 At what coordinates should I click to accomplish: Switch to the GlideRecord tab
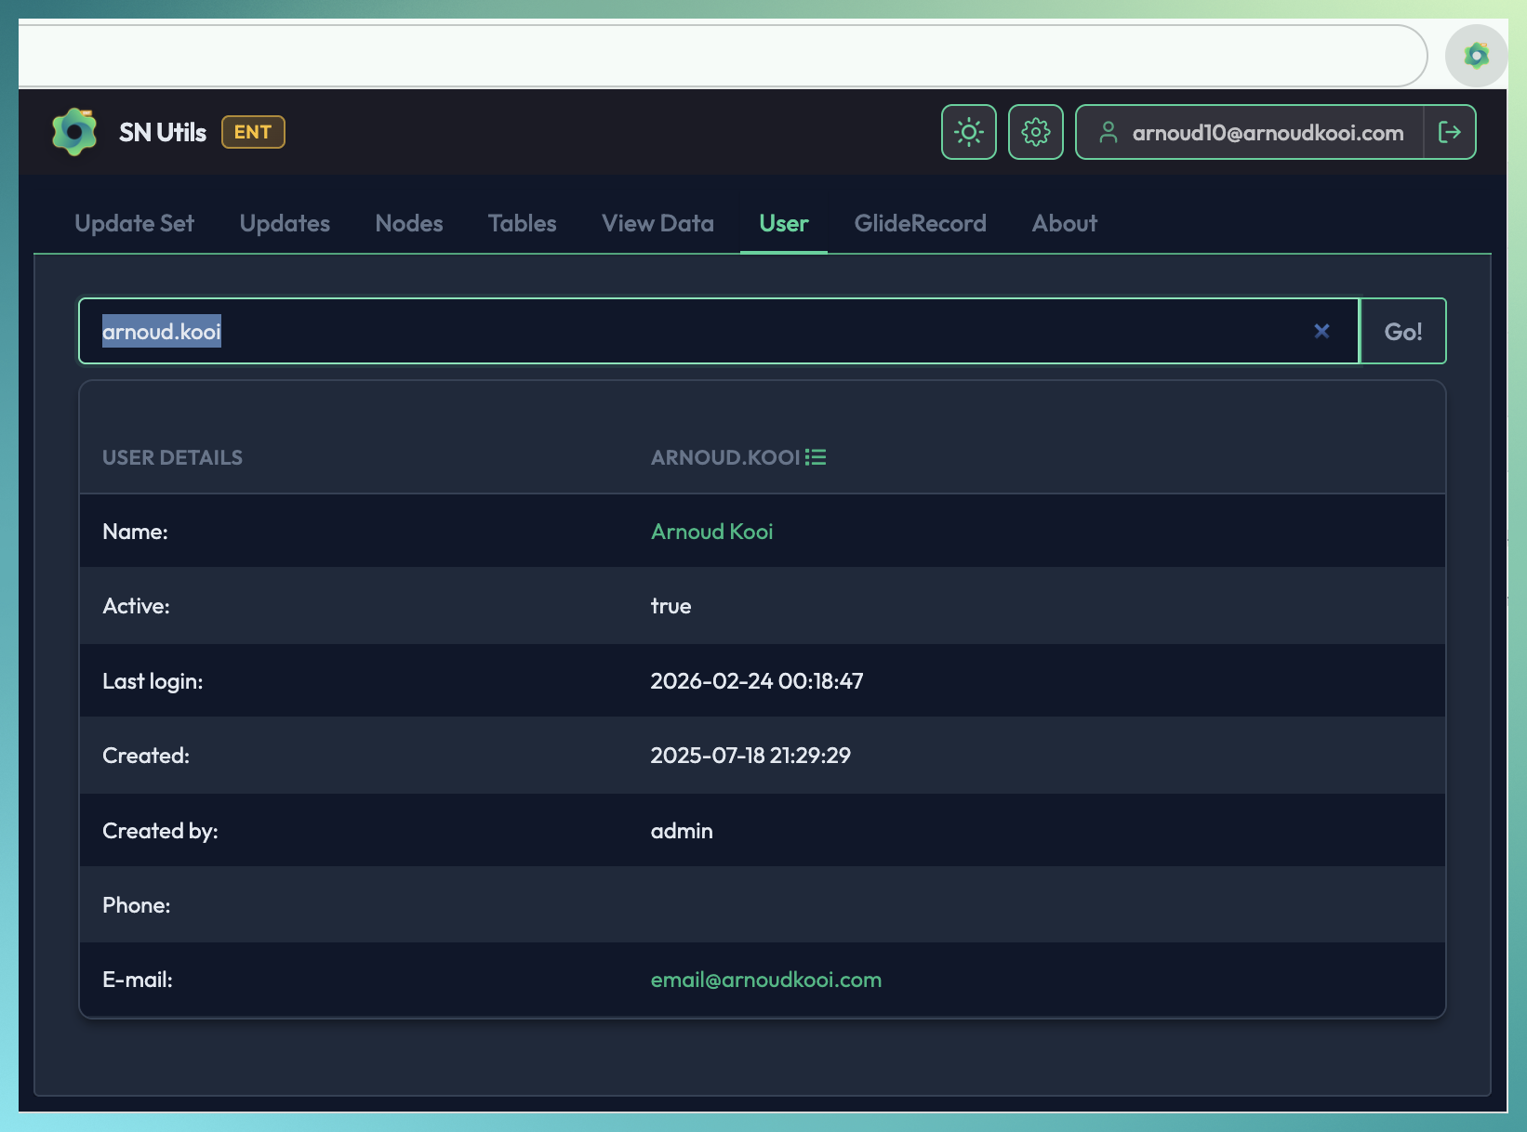(x=920, y=223)
